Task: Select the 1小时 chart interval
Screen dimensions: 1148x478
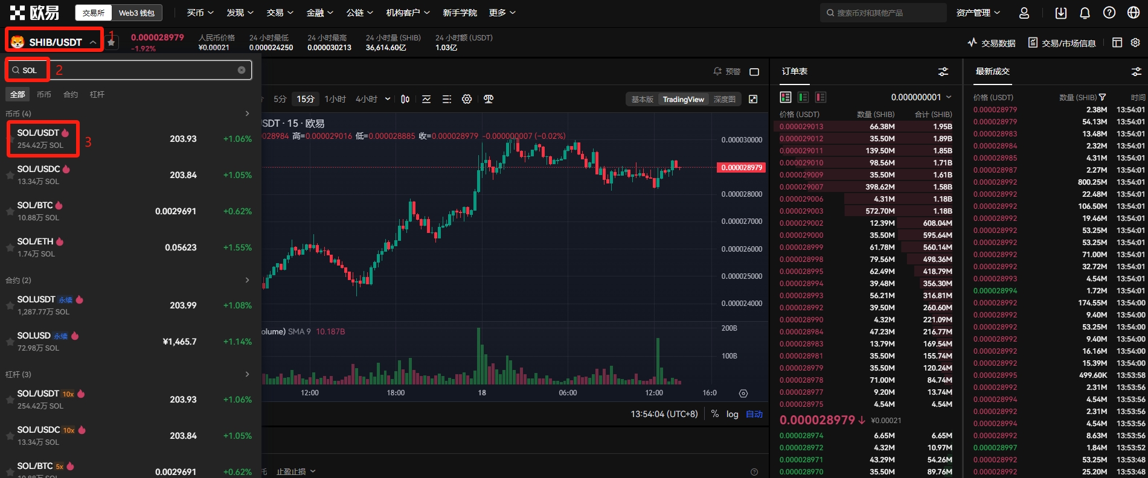Action: click(x=335, y=99)
